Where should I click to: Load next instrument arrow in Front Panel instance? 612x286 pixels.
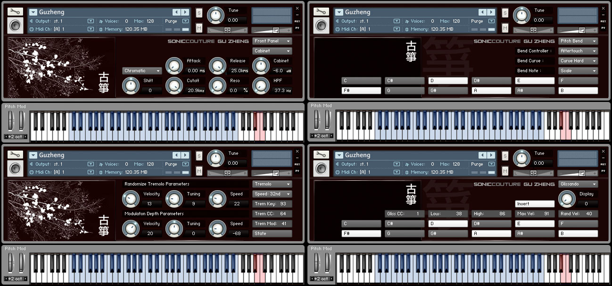pyautogui.click(x=185, y=12)
